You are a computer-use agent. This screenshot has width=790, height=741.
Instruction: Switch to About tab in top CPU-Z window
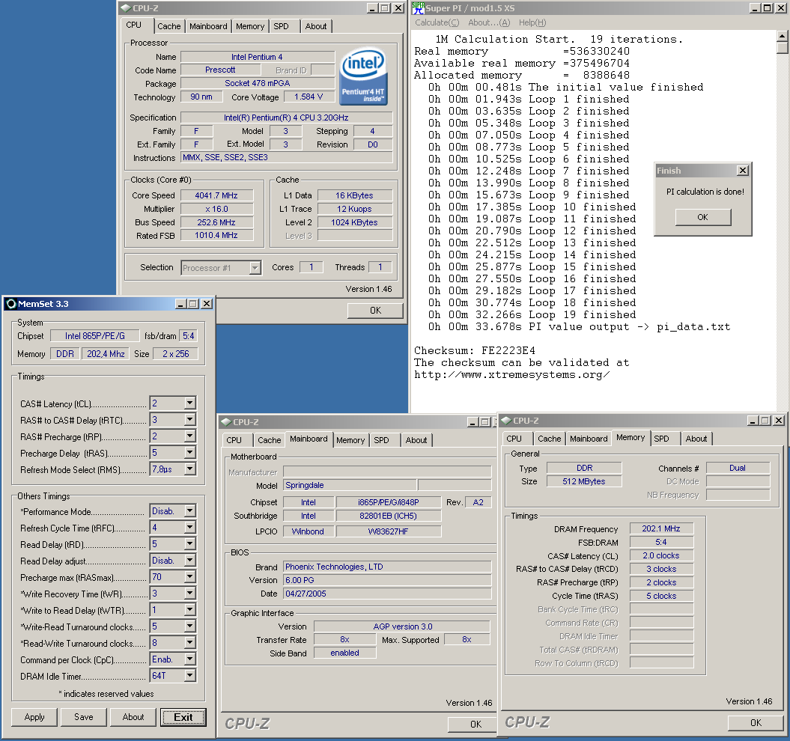pos(316,26)
